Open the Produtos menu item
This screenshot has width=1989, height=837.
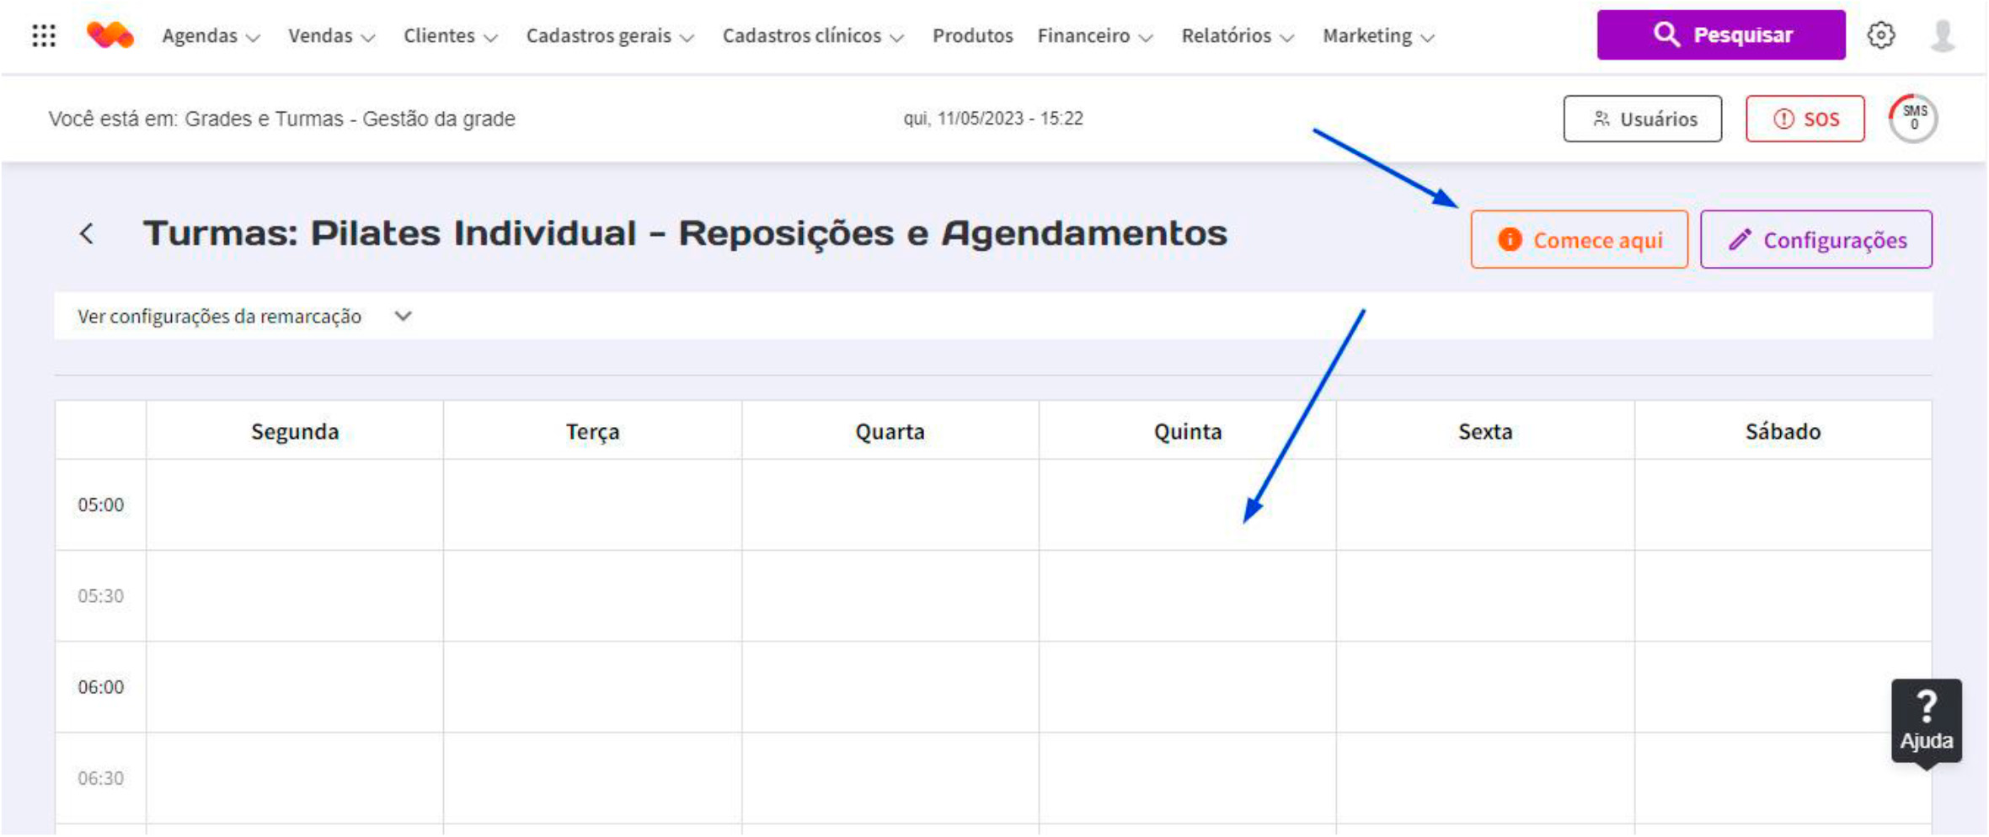click(972, 36)
